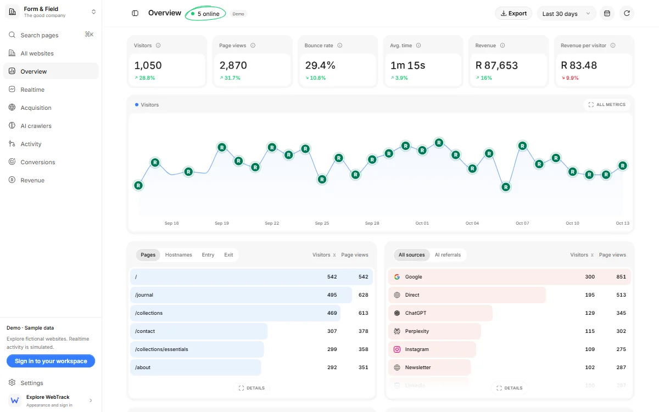This screenshot has height=412, width=659.
Task: Select the All sources tab
Action: click(412, 255)
